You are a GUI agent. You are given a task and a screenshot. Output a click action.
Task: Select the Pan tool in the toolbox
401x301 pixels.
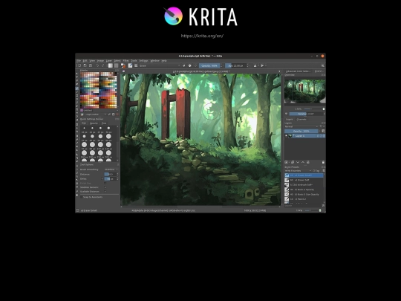[77, 195]
